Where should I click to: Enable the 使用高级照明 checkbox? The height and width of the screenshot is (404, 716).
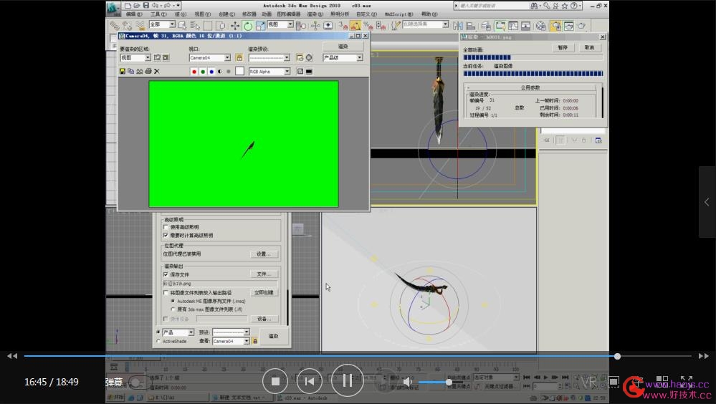(x=166, y=227)
